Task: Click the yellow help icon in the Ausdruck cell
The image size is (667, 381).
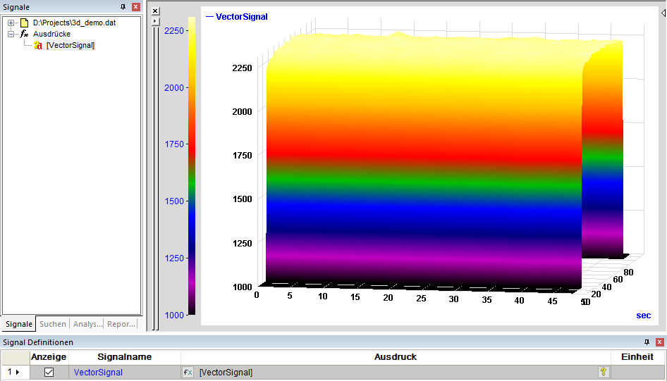Action: pos(604,372)
